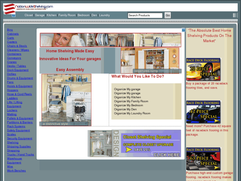Select Organize My Den option
Viewport: 241px width, 181px height.
[125, 109]
